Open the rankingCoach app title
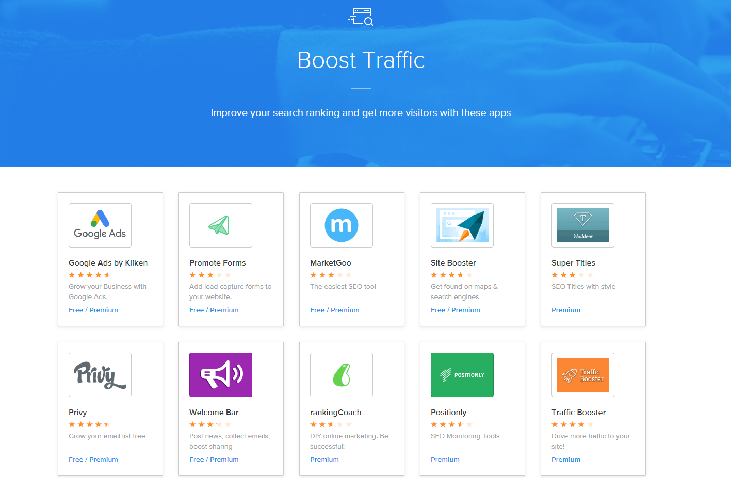 [x=336, y=413]
